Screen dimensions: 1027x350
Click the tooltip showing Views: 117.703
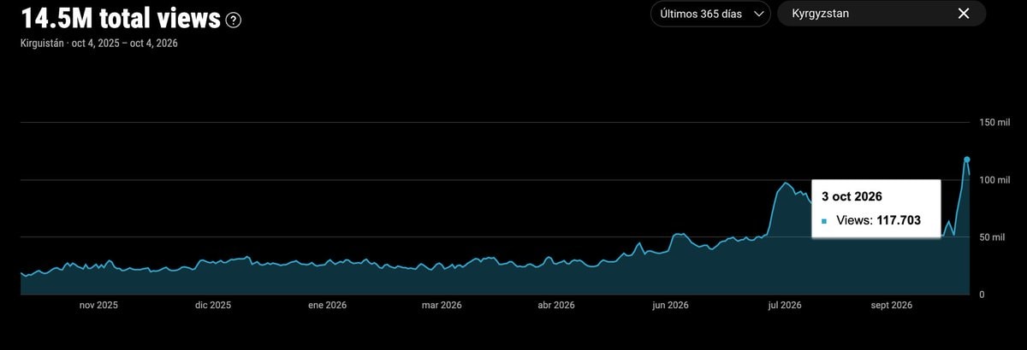point(876,209)
